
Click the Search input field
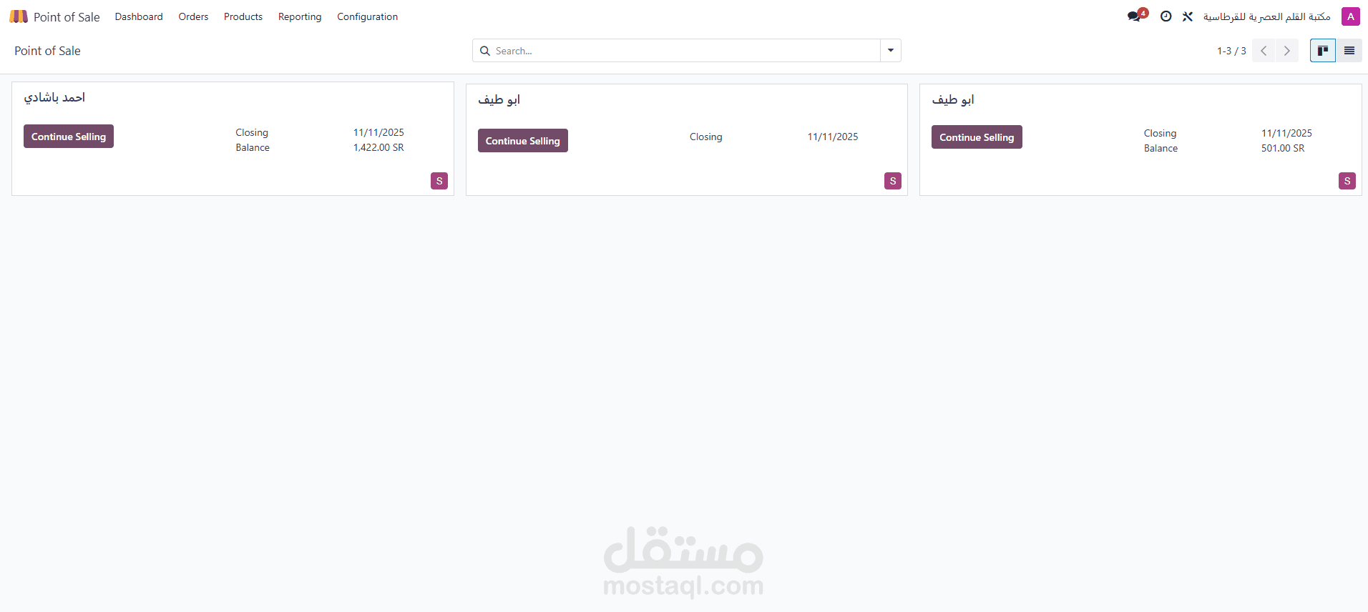685,51
